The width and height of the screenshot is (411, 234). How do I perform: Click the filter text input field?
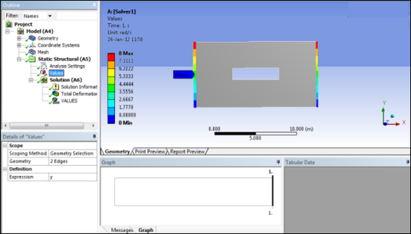pos(77,16)
